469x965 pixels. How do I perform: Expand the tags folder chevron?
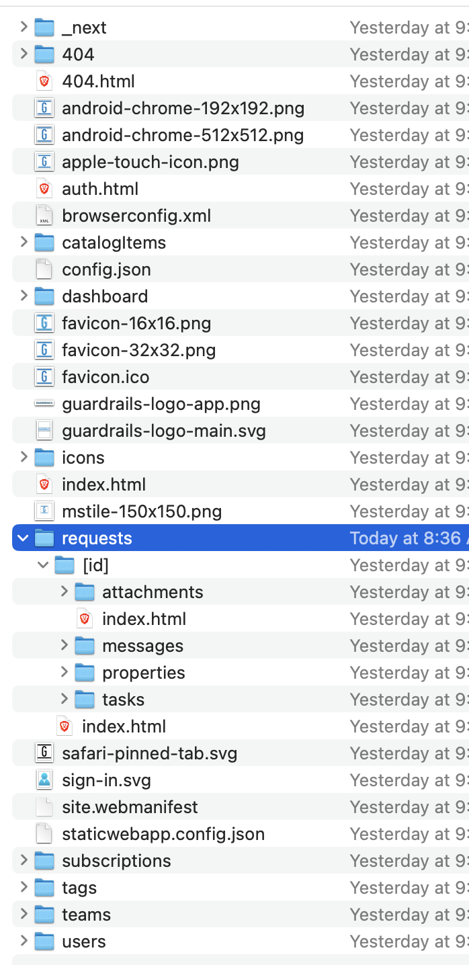pos(24,887)
